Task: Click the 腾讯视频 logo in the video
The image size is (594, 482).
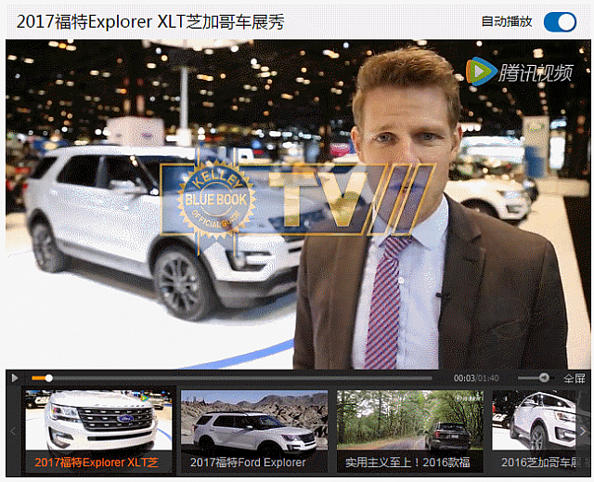Action: (520, 72)
